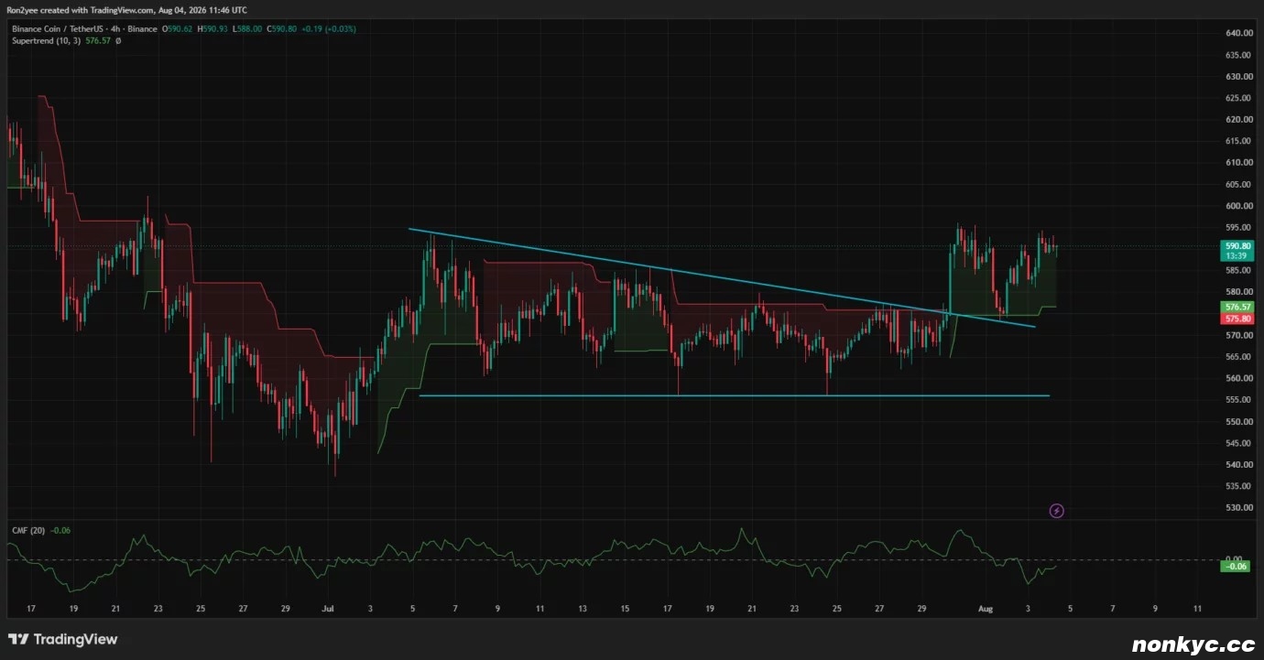Click the 565.00 price axis label
This screenshot has height=660, width=1264.
(1237, 357)
